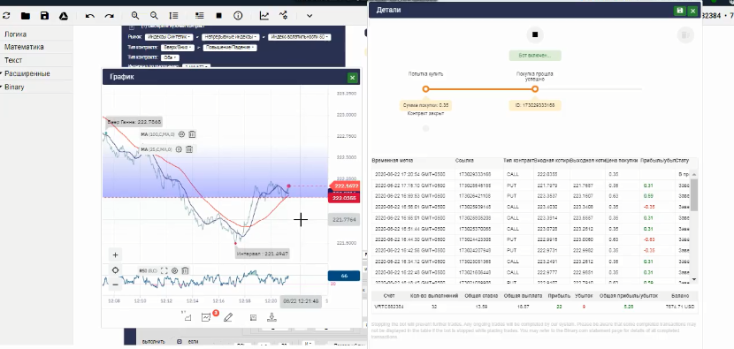
Task: Expand the Расширенные category
Action: click(x=27, y=73)
